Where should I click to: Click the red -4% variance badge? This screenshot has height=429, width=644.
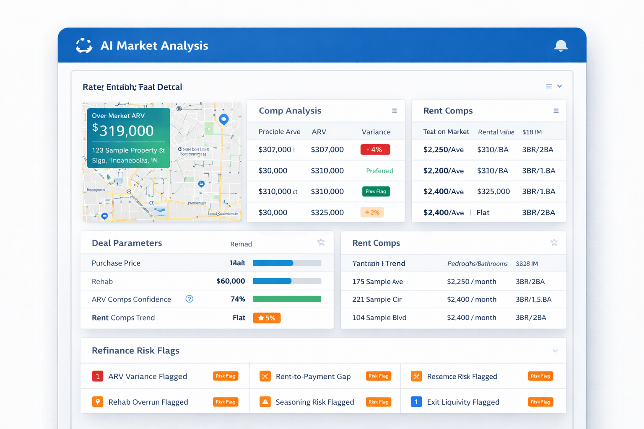375,150
